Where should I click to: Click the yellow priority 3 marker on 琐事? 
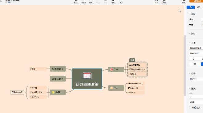53,92
